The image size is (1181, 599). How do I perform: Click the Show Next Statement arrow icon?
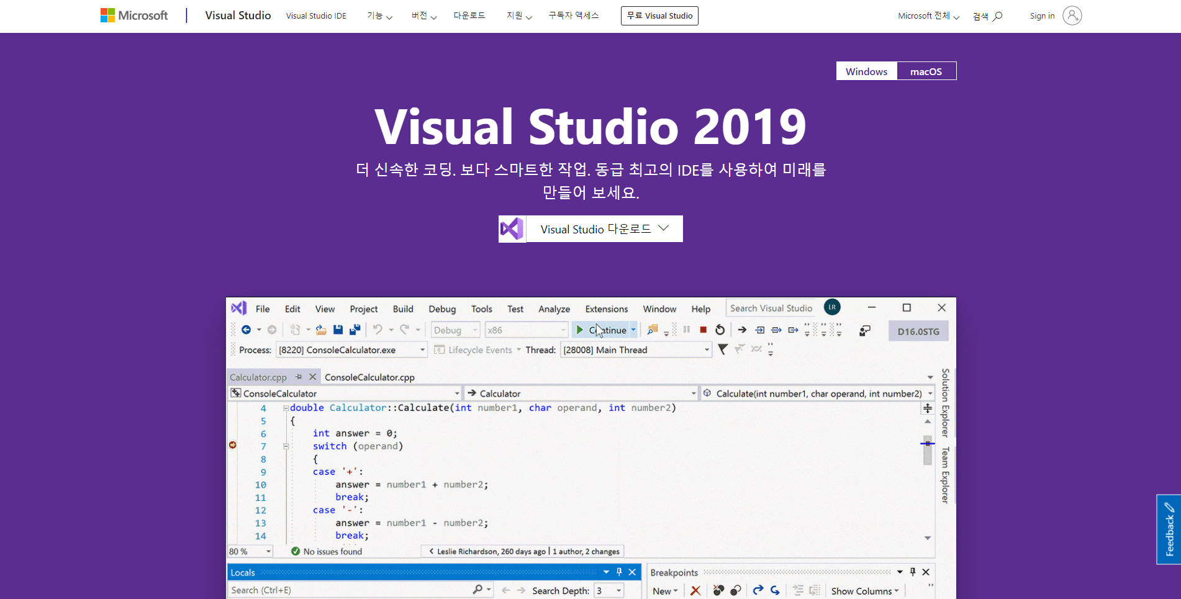click(742, 330)
